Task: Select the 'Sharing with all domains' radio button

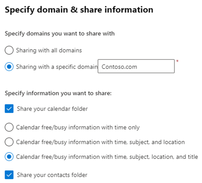Action: click(x=9, y=50)
